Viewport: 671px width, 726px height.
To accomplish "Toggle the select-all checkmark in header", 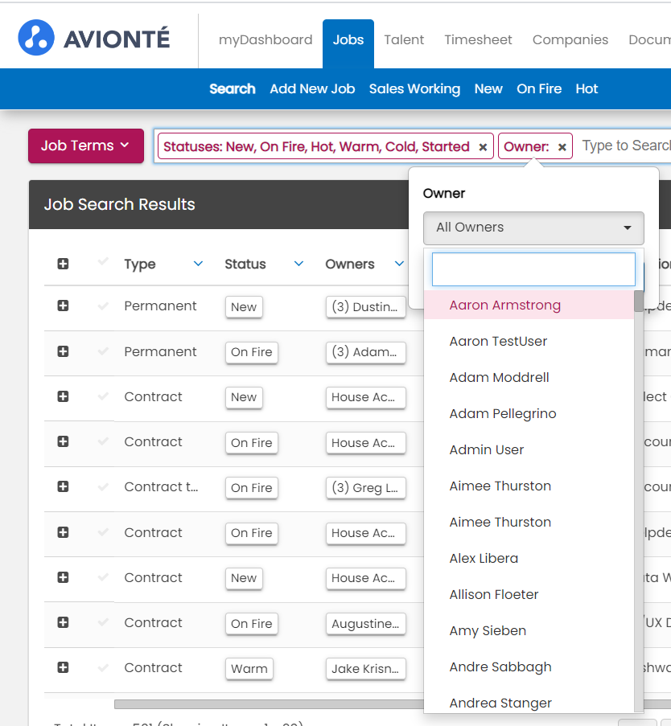I will 102,262.
